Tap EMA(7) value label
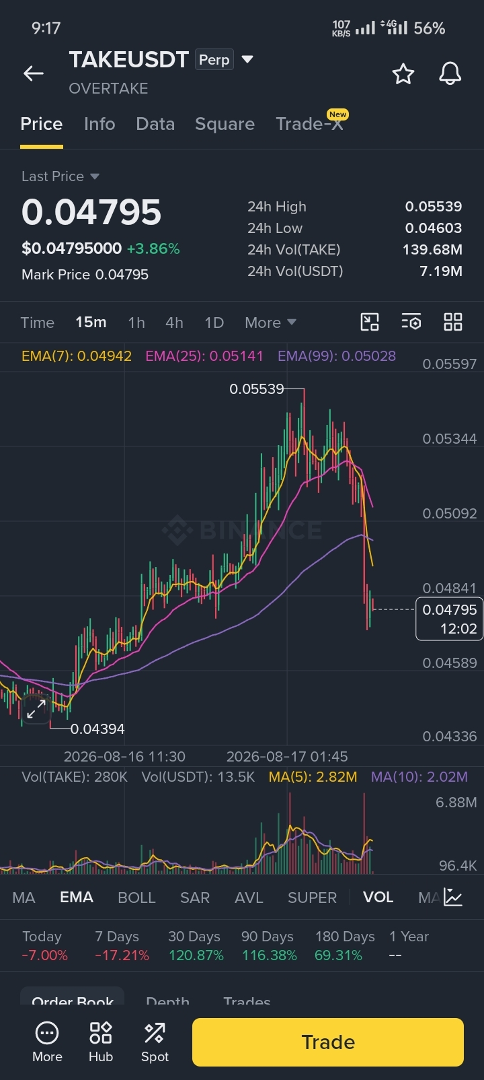The height and width of the screenshot is (1080, 484). coord(77,356)
